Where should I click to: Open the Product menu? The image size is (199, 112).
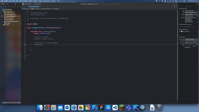(35, 1)
